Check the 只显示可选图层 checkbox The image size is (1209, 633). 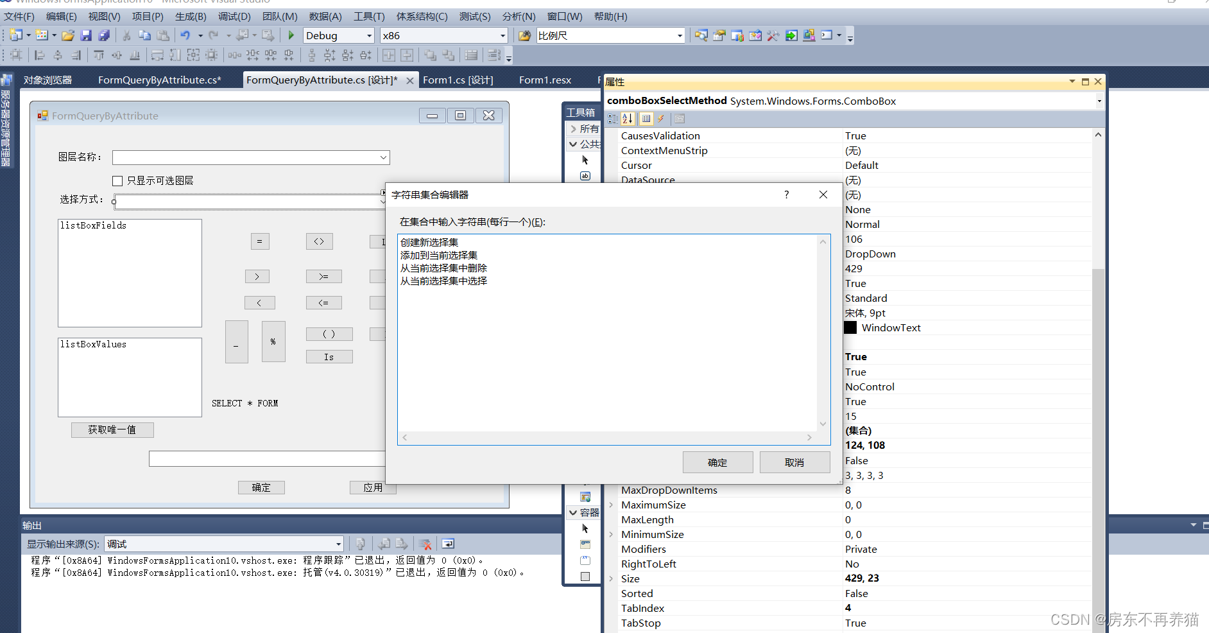pyautogui.click(x=117, y=181)
